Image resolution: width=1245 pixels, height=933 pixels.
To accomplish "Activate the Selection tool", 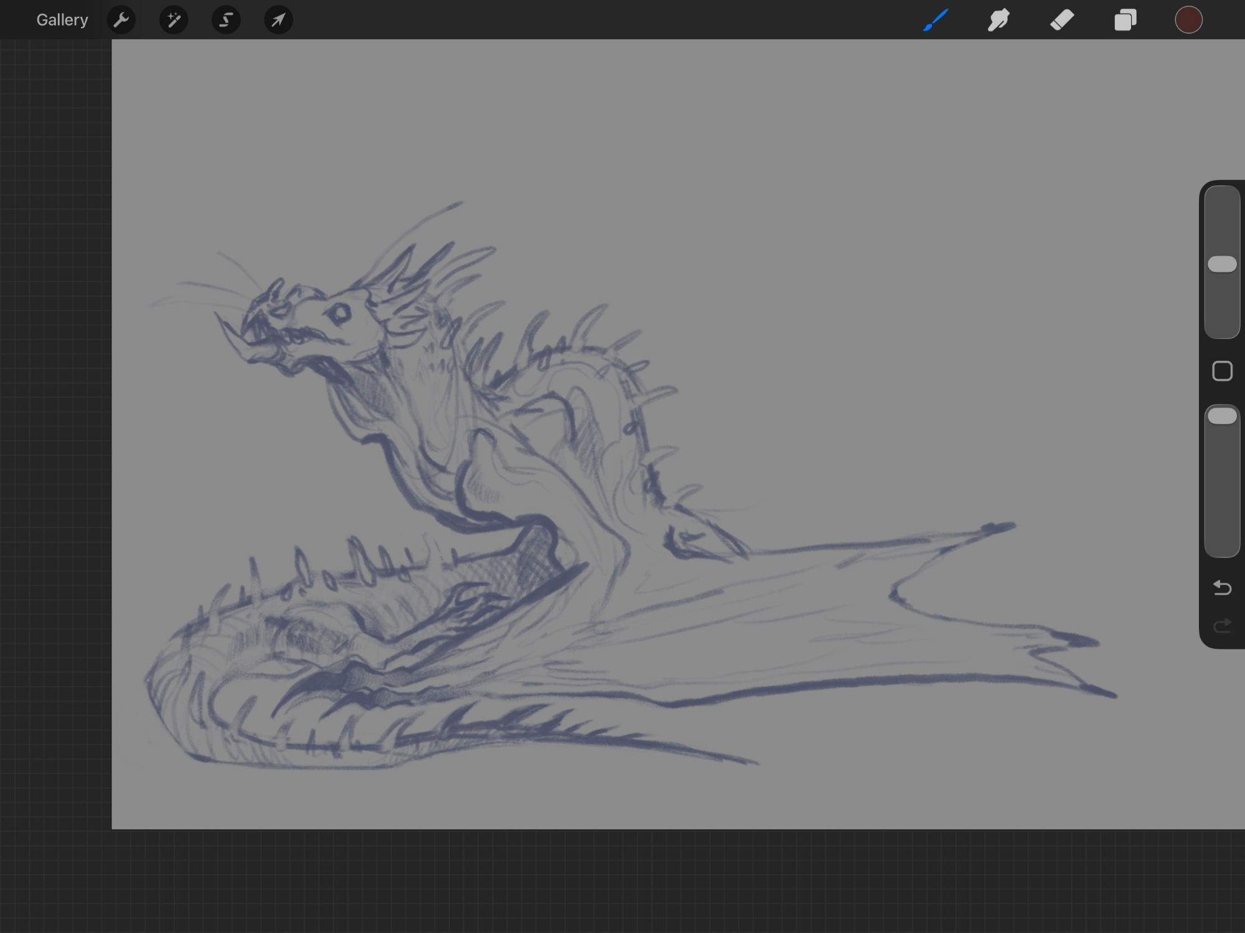I will 226,20.
